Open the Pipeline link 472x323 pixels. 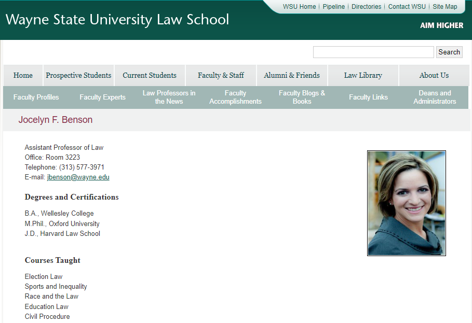(x=333, y=7)
